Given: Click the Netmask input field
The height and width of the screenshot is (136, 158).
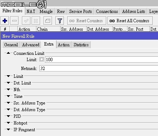Looking at the screenshot, I should tap(99, 69).
